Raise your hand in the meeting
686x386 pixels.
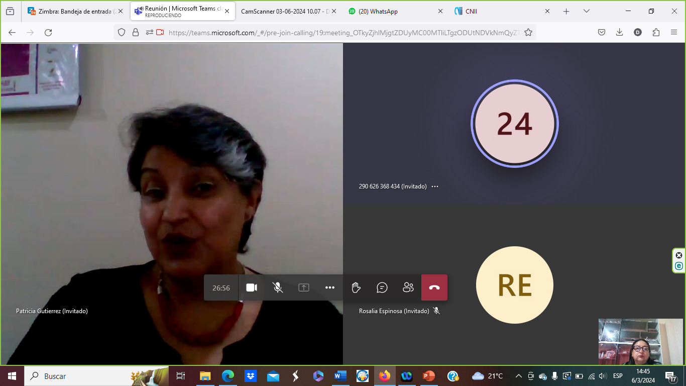click(356, 287)
